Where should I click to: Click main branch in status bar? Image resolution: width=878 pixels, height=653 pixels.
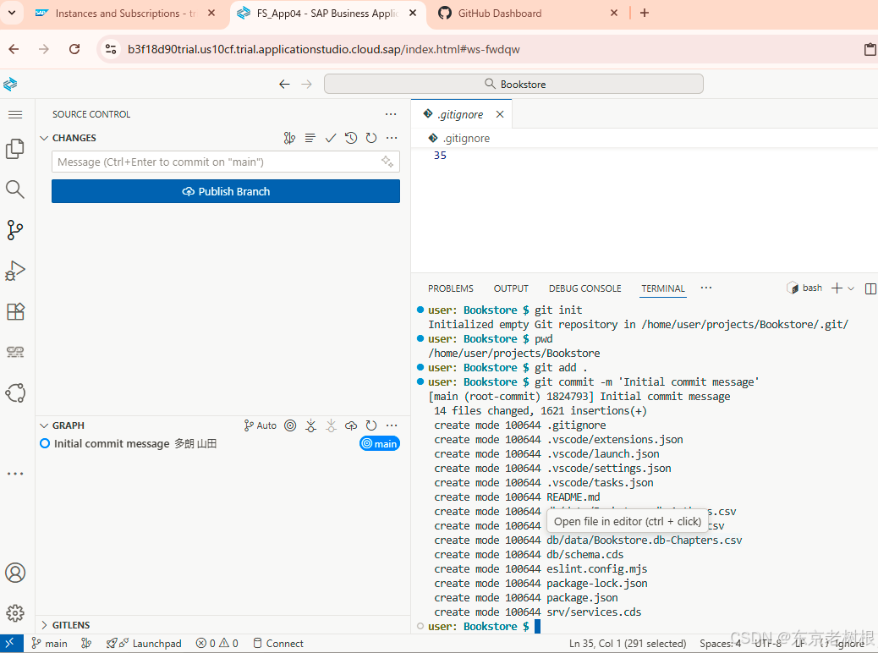click(x=49, y=644)
